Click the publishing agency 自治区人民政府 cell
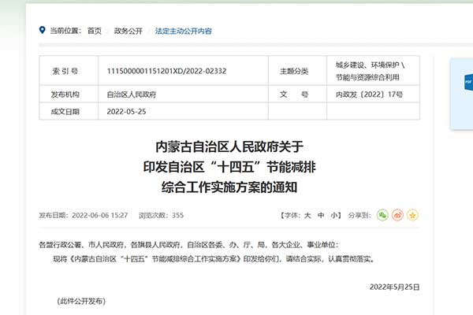This screenshot has width=473, height=315. 132,94
